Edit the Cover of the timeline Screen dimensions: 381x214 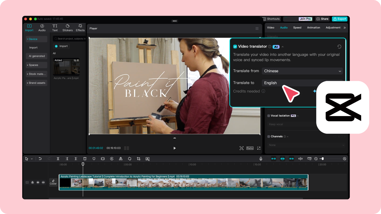[53, 182]
